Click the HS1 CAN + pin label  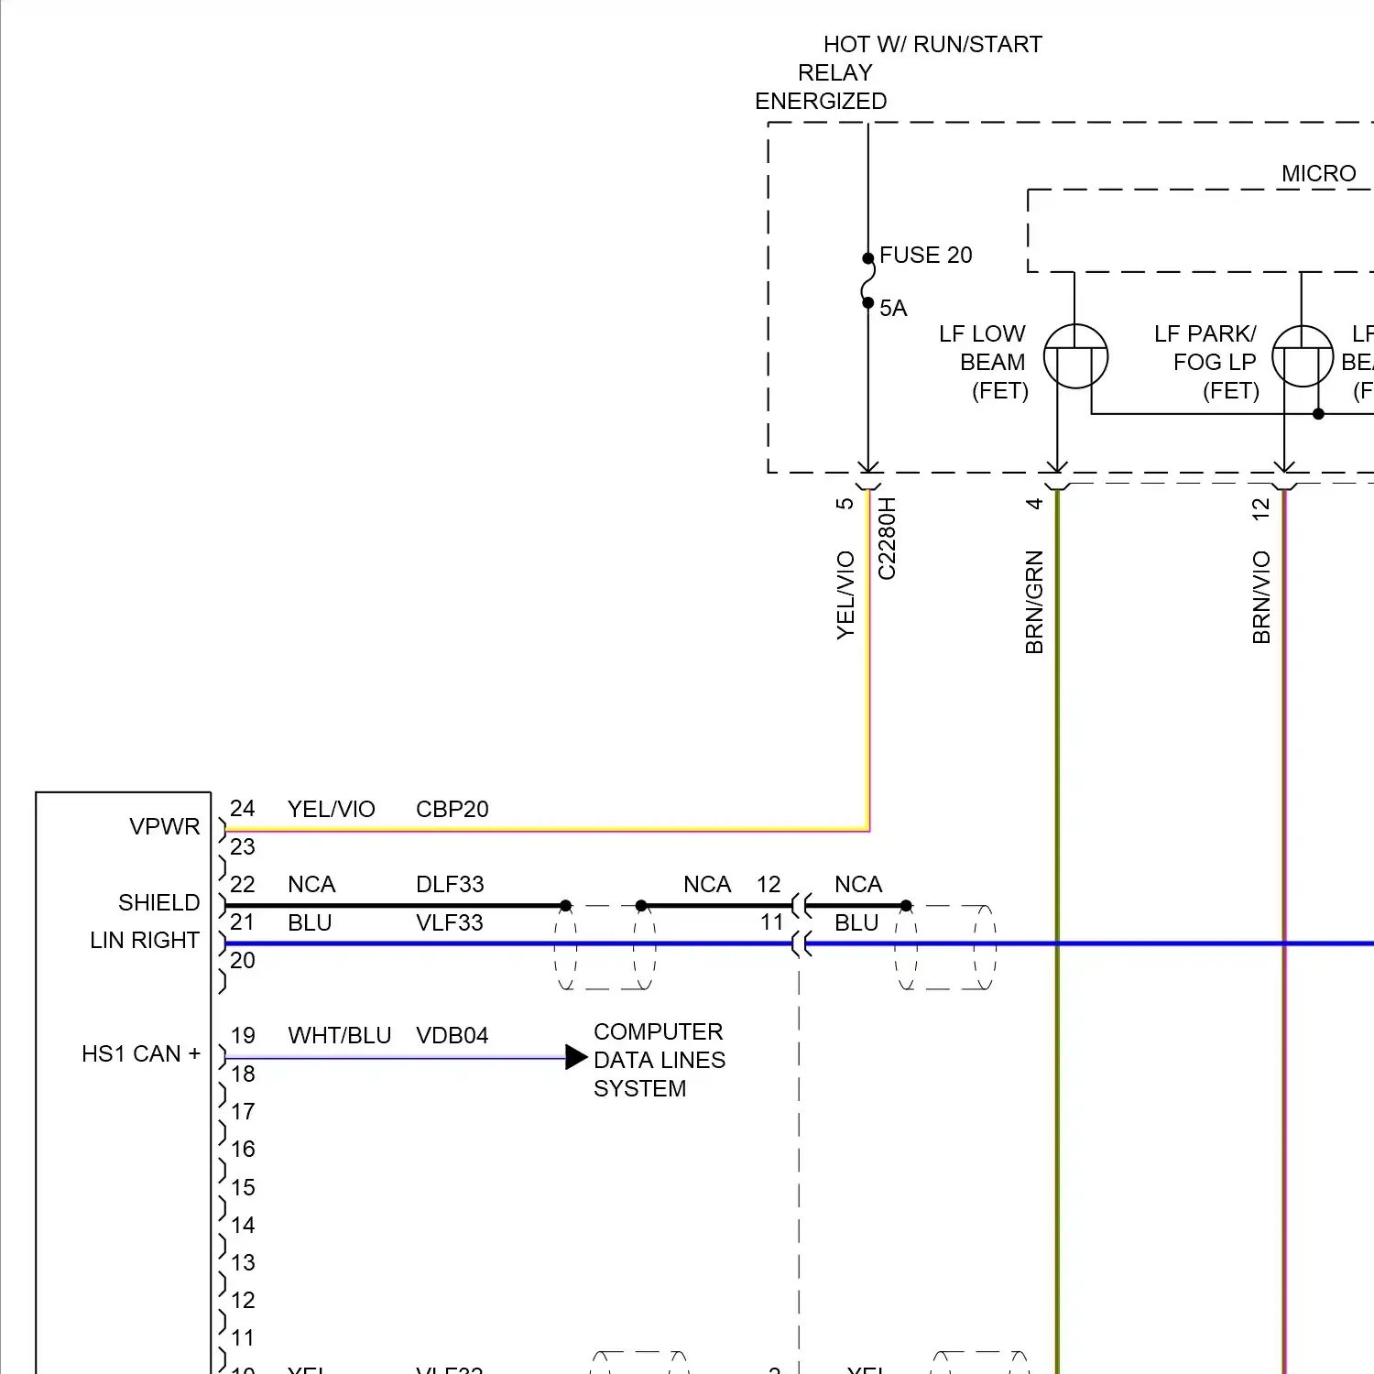[141, 1054]
